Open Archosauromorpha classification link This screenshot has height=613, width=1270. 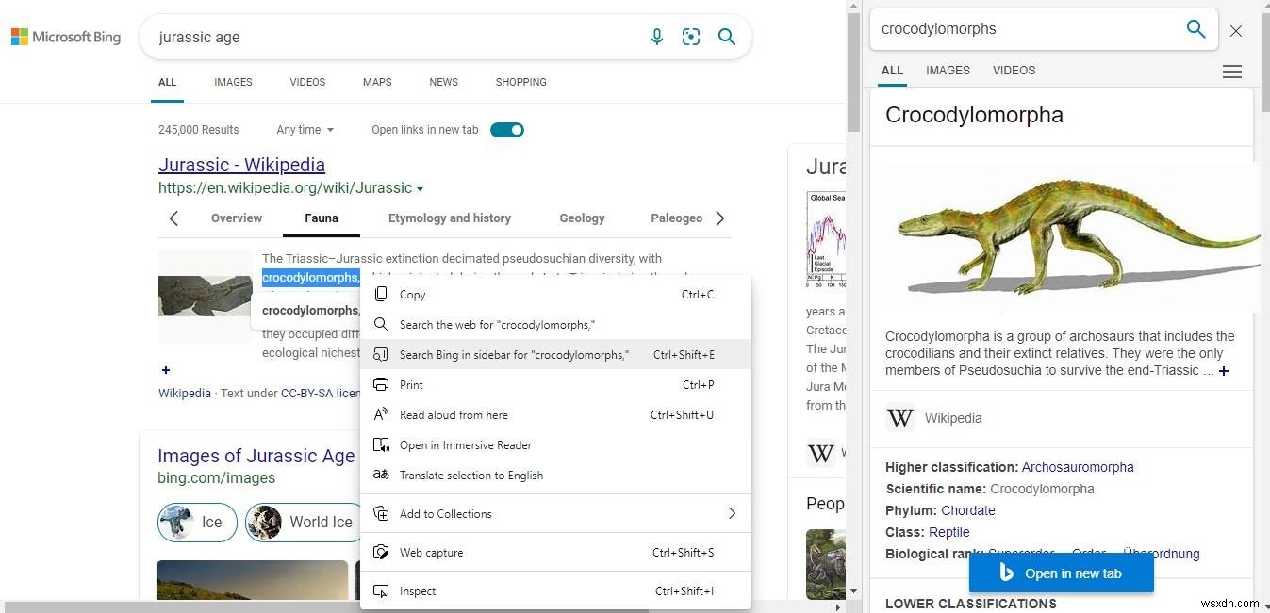point(1078,467)
